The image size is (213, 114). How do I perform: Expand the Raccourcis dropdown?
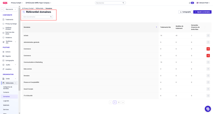click(x=11, y=9)
